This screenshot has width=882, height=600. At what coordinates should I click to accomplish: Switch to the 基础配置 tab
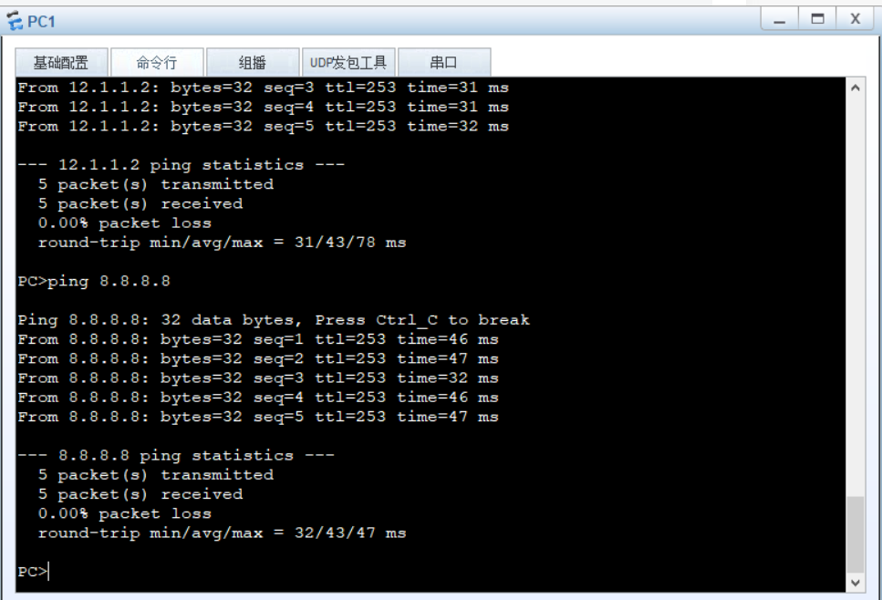point(61,63)
